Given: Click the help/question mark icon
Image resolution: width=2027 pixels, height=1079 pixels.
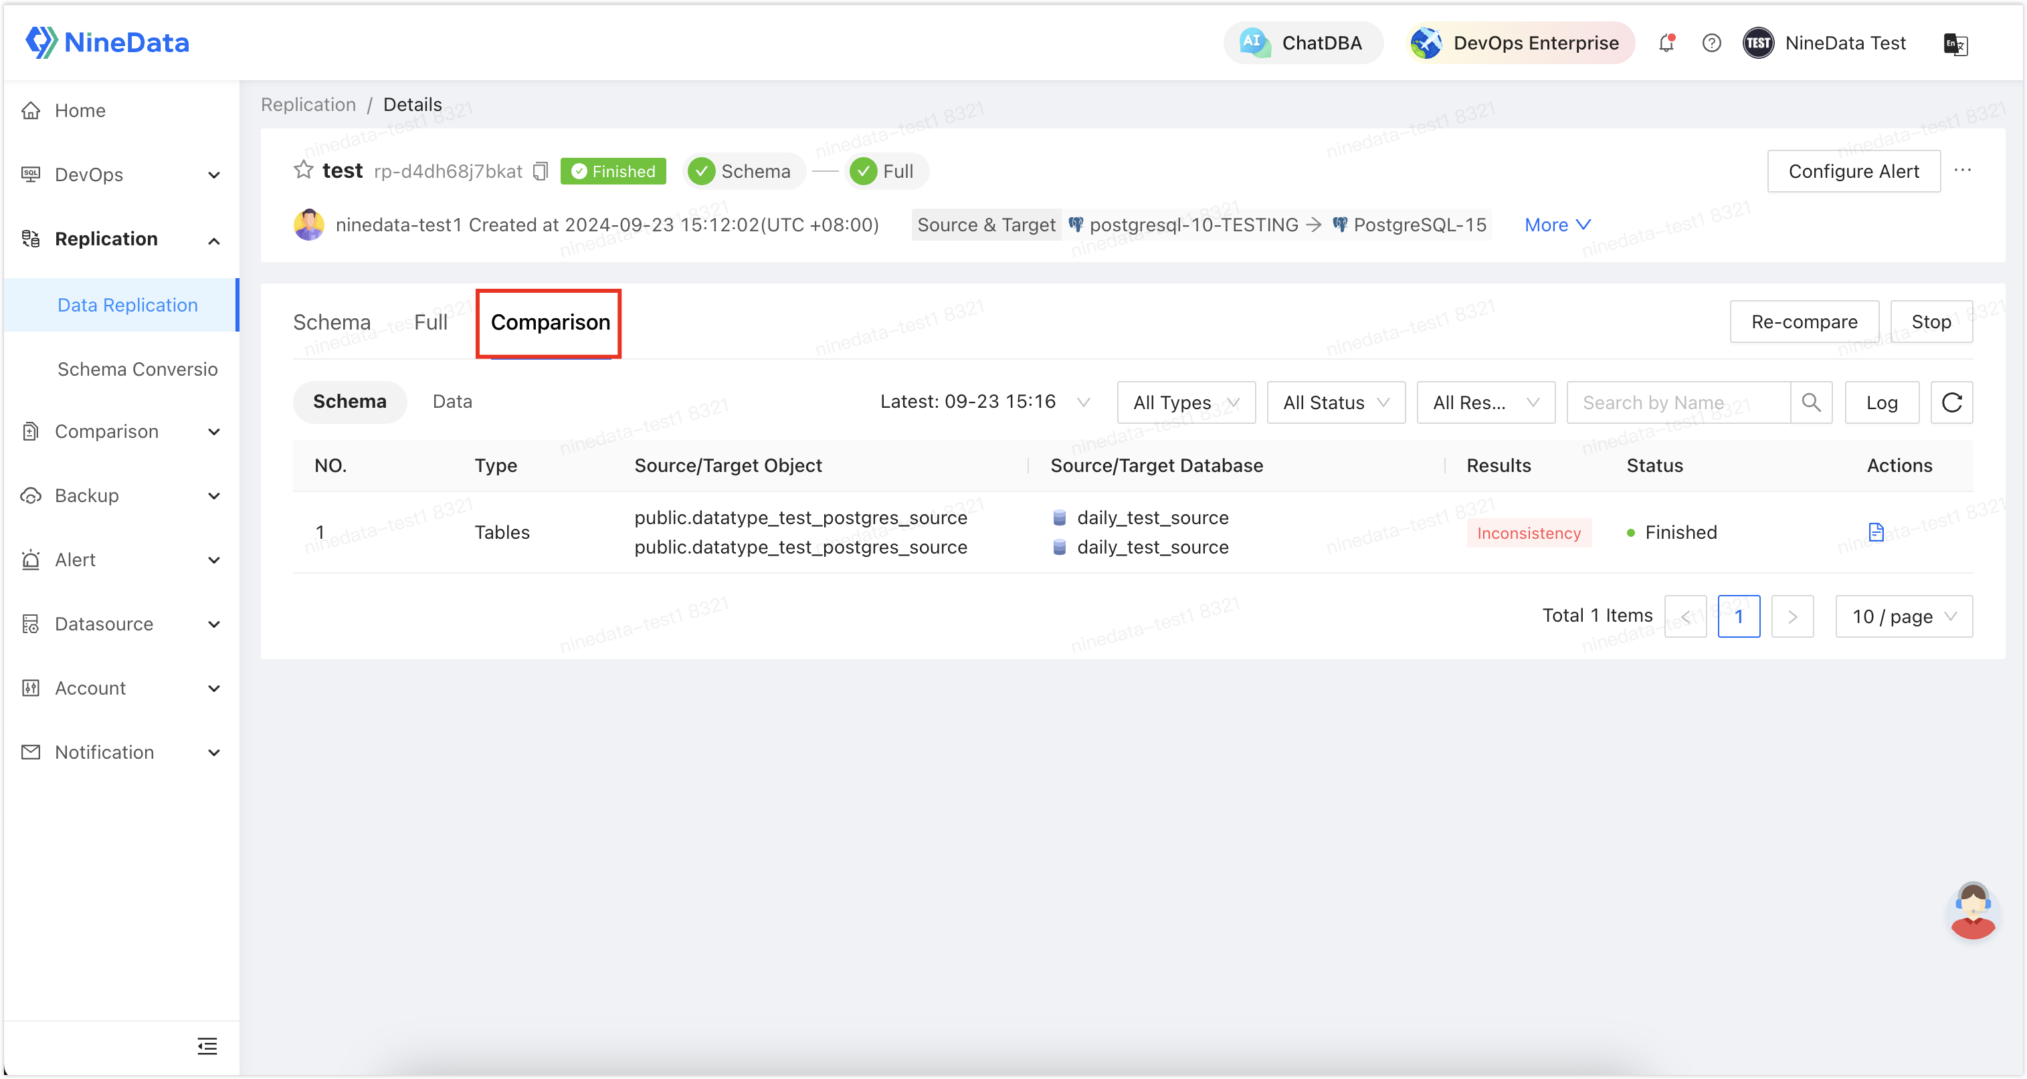Looking at the screenshot, I should [x=1712, y=43].
